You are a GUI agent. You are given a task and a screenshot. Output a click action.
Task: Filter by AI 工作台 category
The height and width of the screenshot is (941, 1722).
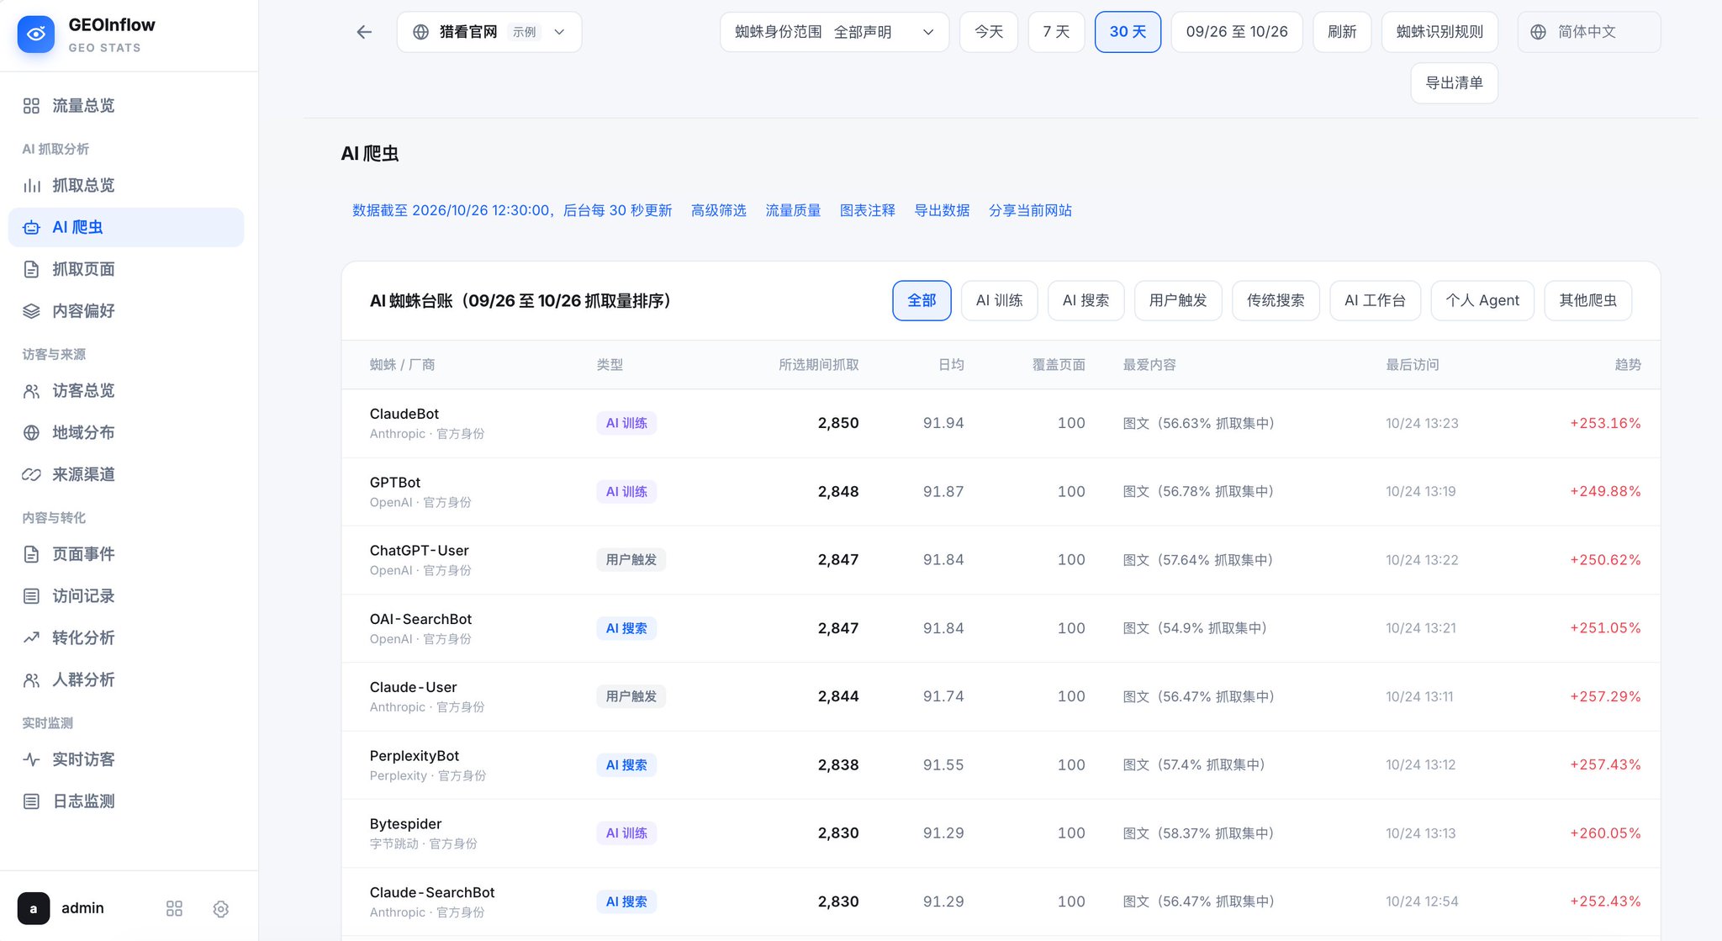[1375, 300]
